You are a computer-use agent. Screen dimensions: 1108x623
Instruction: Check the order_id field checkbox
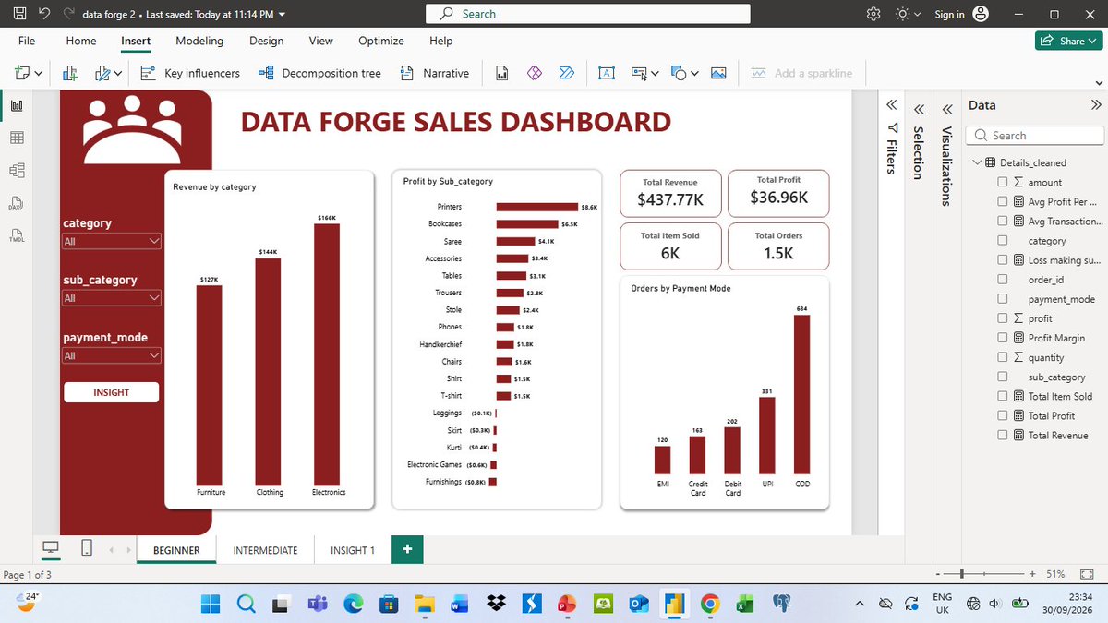coord(1003,280)
